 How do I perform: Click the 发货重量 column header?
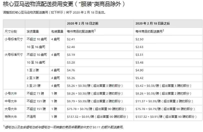[x=33, y=31]
